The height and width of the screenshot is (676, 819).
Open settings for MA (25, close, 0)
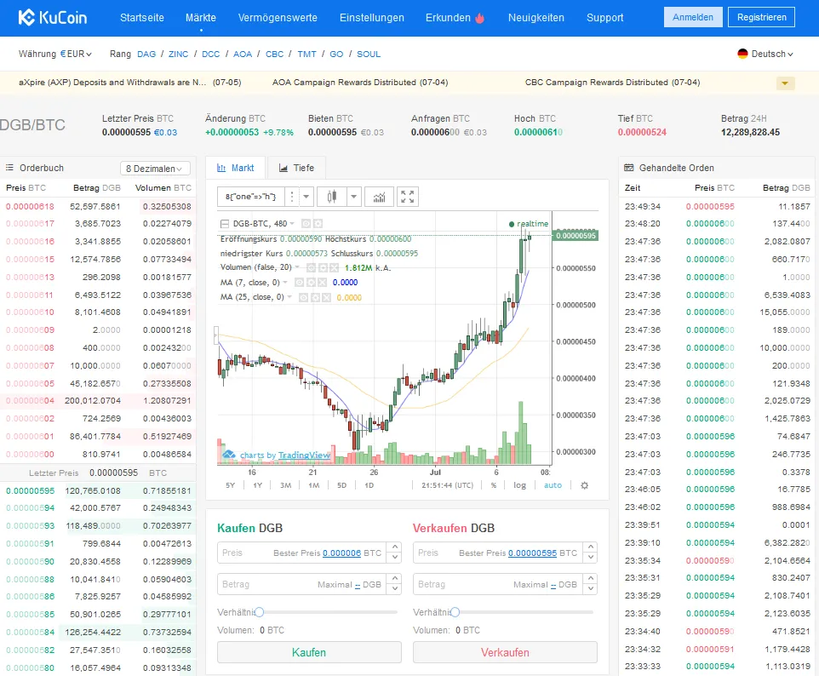(315, 298)
